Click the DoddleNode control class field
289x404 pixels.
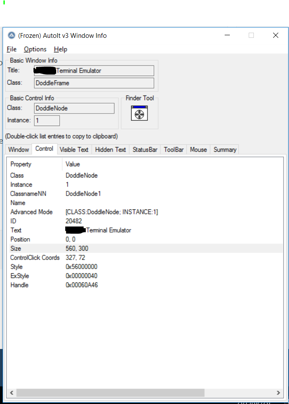point(74,108)
